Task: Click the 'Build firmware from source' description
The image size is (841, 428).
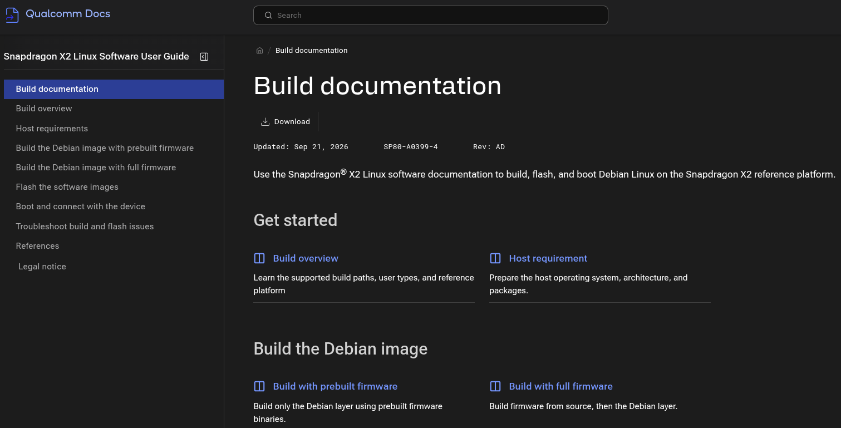Action: click(x=583, y=406)
